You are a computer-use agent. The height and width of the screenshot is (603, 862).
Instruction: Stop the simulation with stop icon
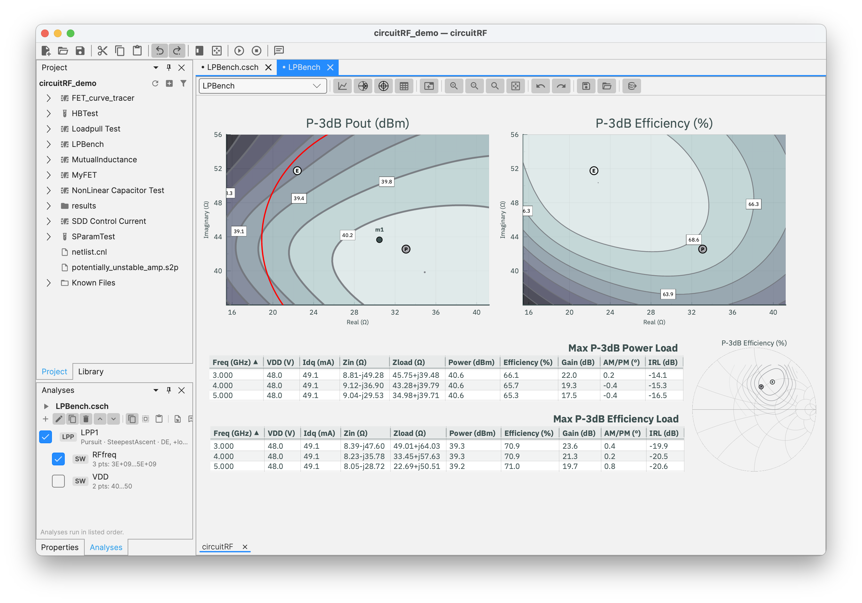tap(257, 51)
